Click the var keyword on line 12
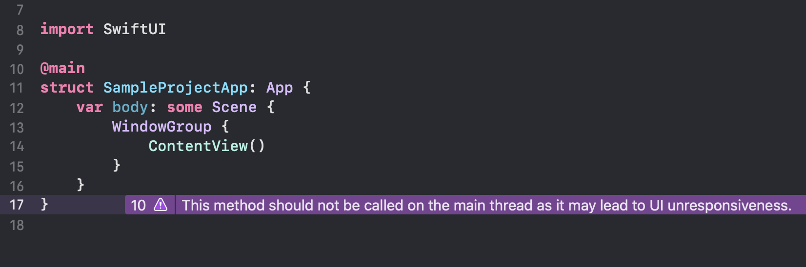 coord(90,107)
